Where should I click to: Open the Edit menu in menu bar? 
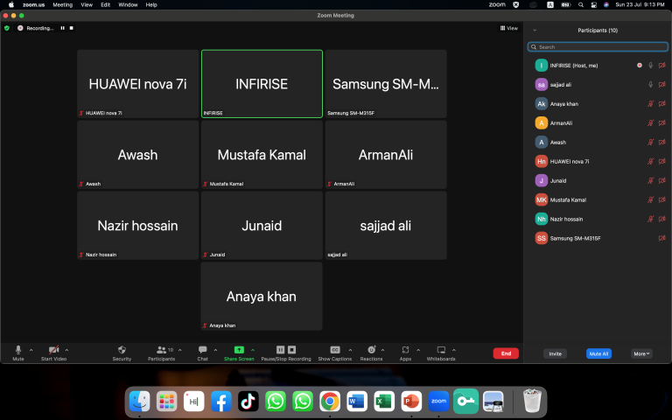(x=105, y=4)
